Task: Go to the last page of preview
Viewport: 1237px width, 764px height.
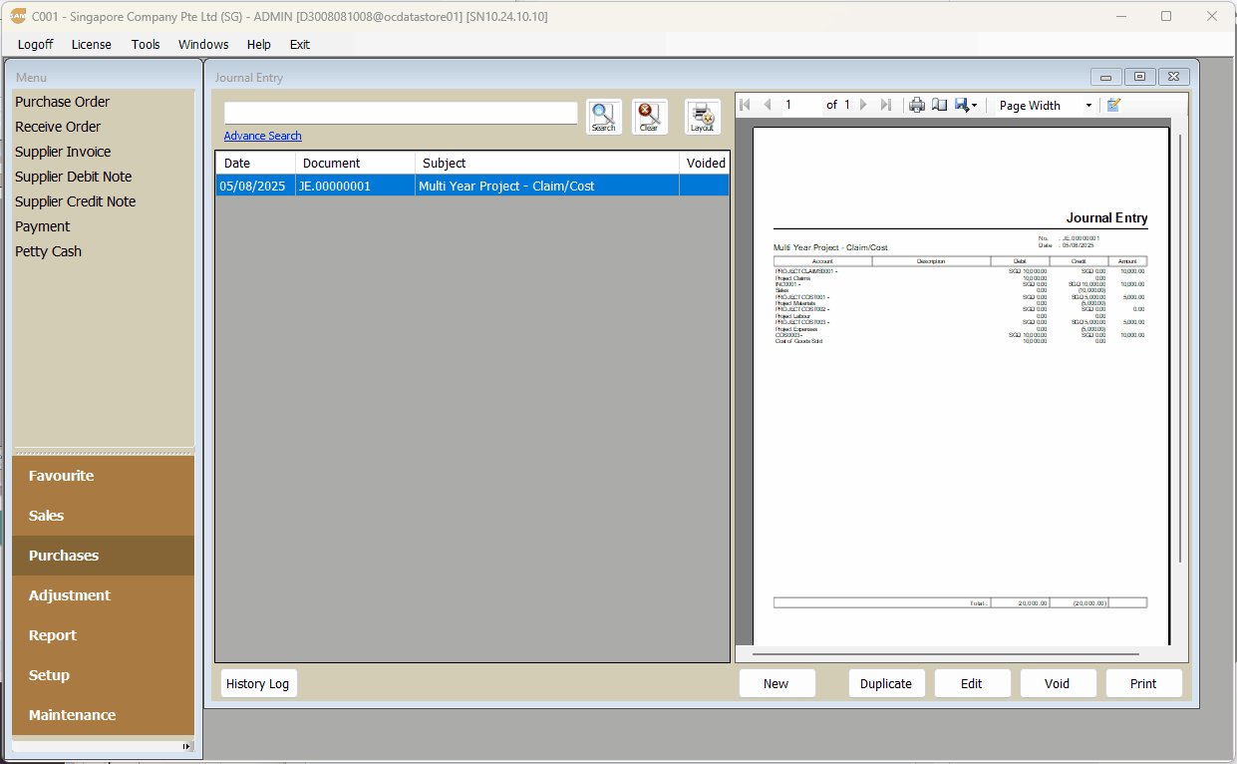Action: click(886, 105)
